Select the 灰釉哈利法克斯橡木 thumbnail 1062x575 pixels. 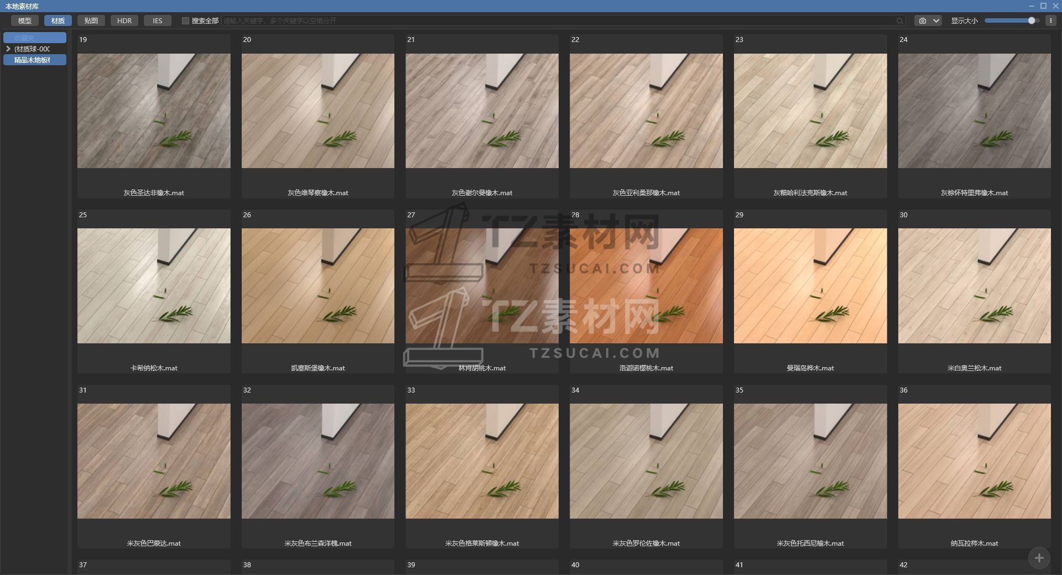pyautogui.click(x=810, y=111)
